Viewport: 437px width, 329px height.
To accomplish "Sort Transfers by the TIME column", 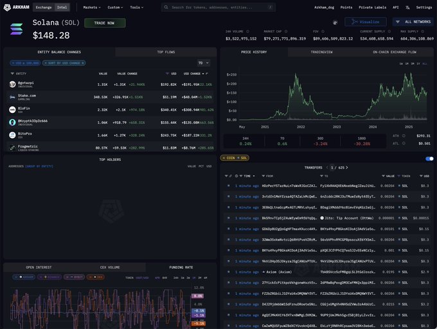I will click(x=249, y=176).
